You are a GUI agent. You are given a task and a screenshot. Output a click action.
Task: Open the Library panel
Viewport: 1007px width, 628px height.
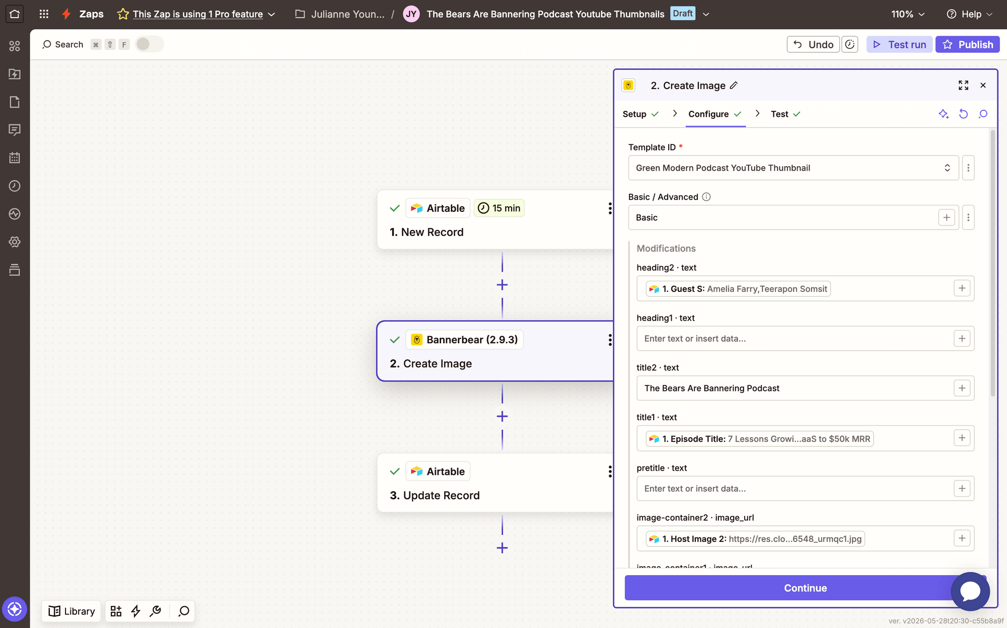click(71, 611)
